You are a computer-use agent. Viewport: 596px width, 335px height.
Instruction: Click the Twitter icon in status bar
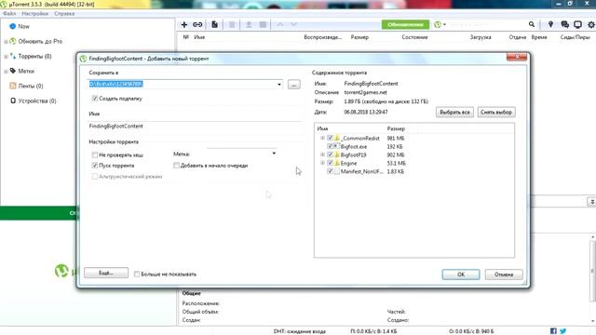tap(562, 331)
